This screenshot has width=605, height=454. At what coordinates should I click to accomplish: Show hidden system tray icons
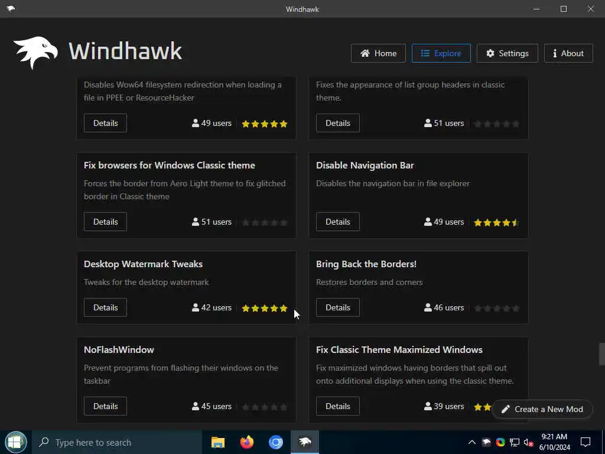pyautogui.click(x=472, y=442)
